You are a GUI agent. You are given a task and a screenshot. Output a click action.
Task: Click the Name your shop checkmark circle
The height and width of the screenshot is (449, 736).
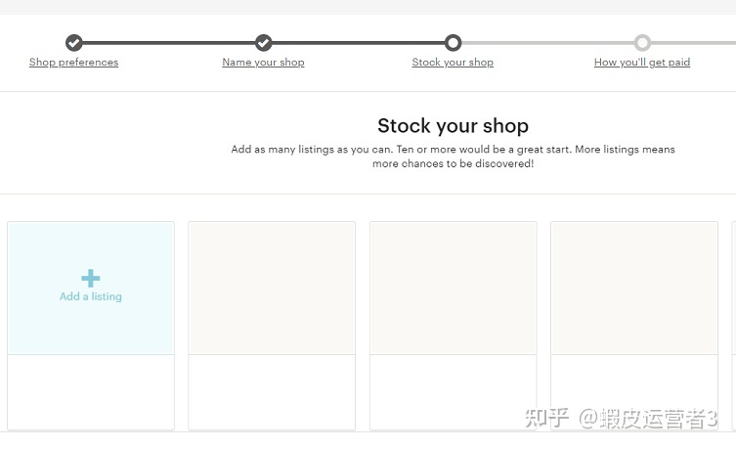click(x=263, y=43)
